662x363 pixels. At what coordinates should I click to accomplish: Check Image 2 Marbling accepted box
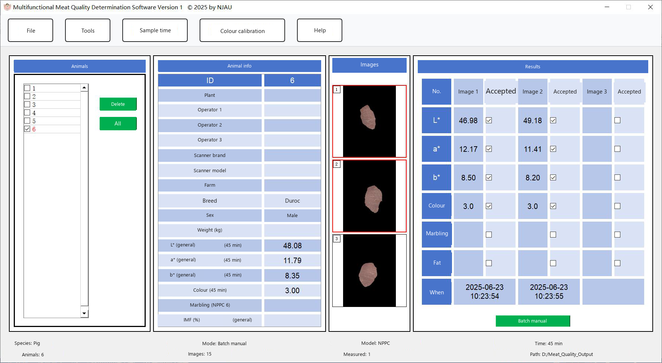(x=553, y=235)
